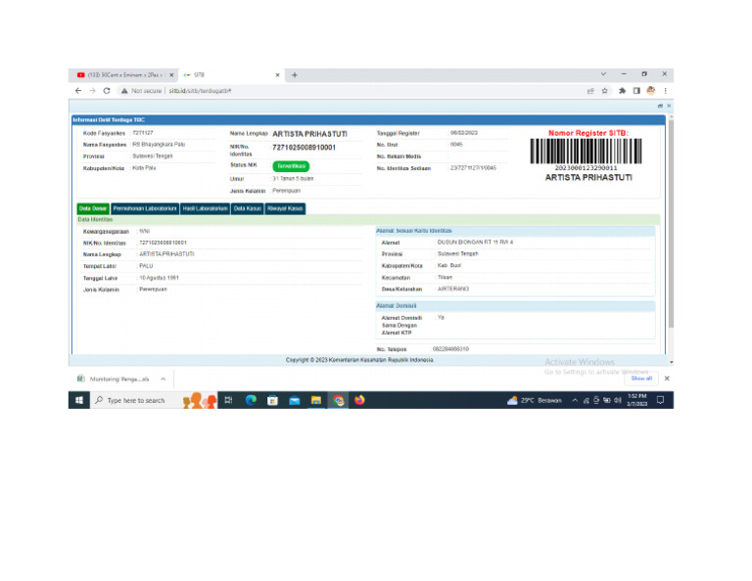Open the Windows Start menu
The image size is (752, 581).
[79, 400]
